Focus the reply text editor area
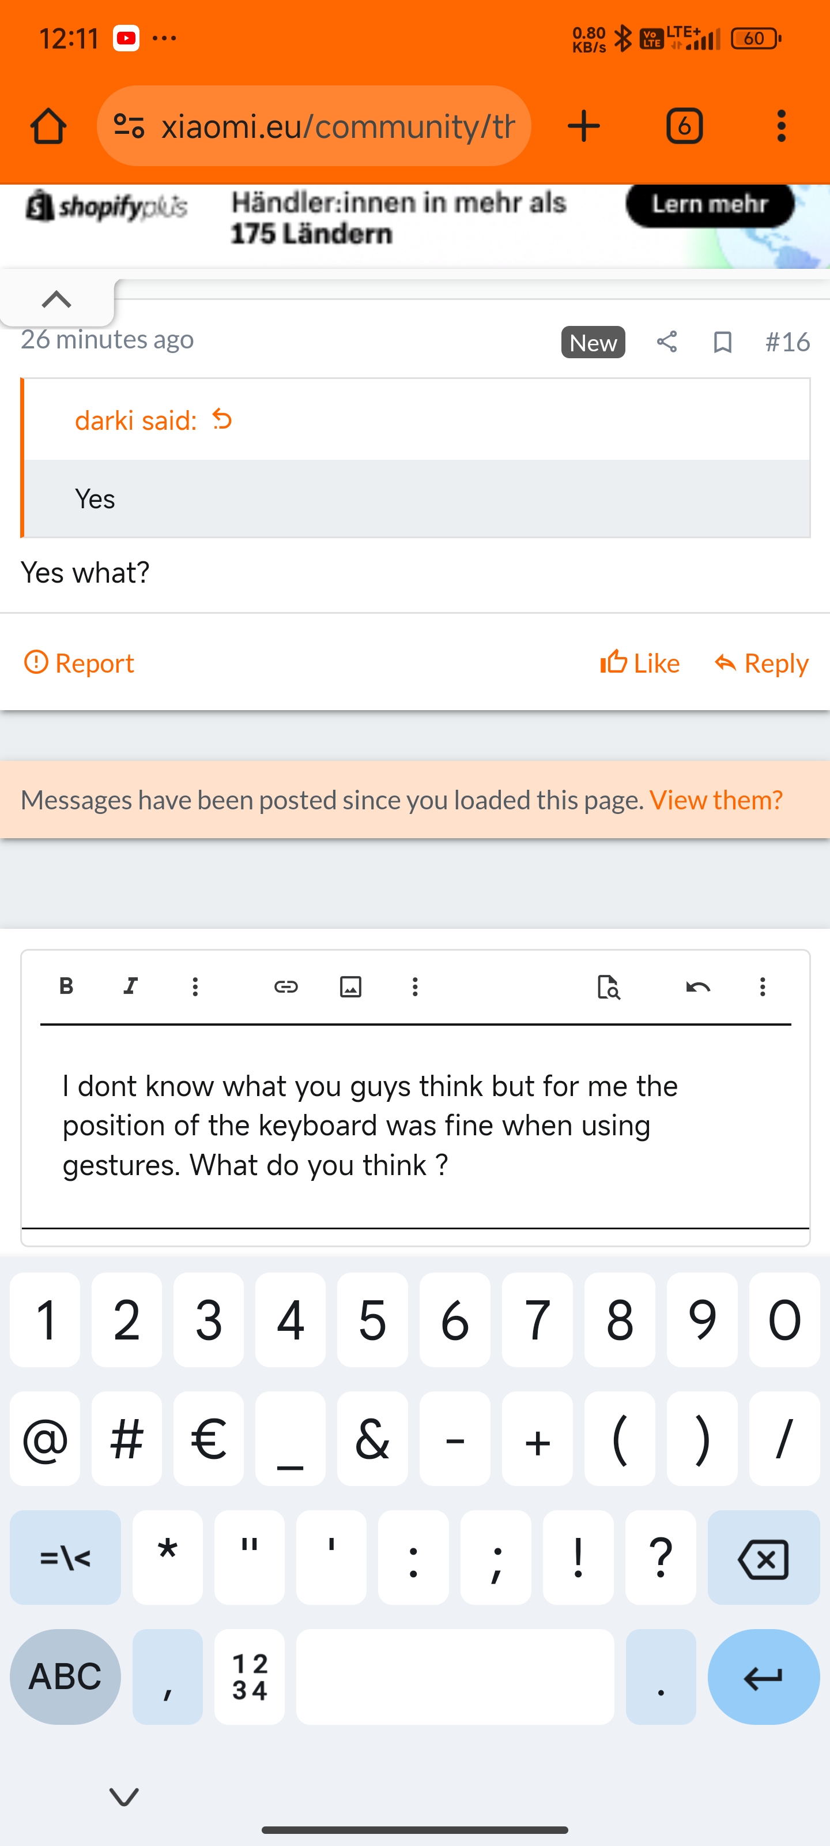Screen dimensions: 830x1846 click(416, 1125)
